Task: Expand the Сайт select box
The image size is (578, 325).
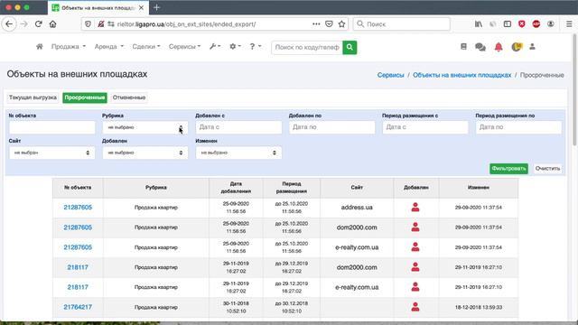Action: pos(51,153)
